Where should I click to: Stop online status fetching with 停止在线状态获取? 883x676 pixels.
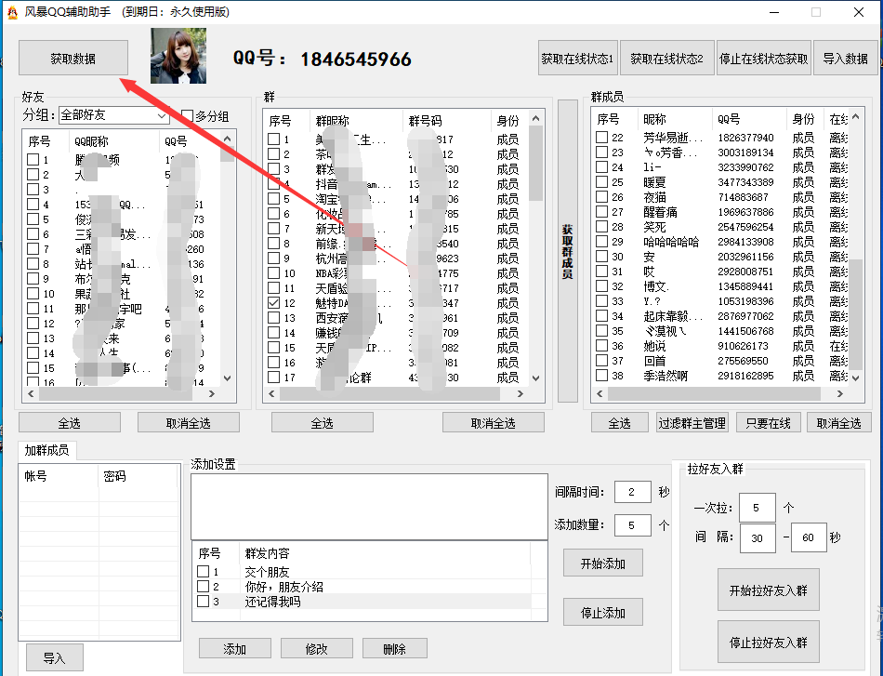click(764, 58)
